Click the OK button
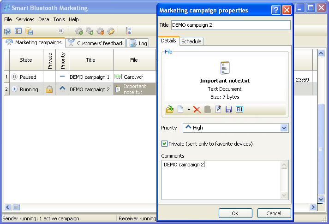 [235, 213]
